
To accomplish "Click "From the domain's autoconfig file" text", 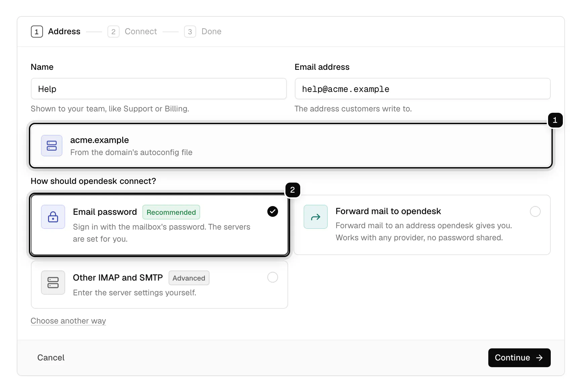I will point(131,152).
